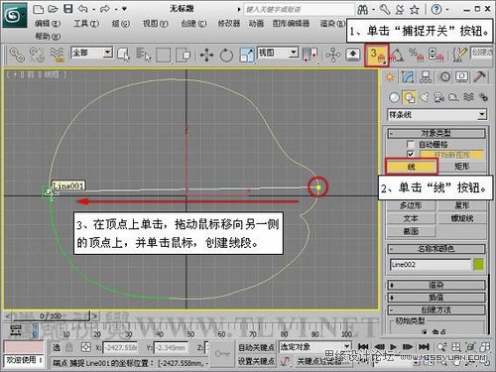Screen dimensions: 496x372
Task: Select the Cameras category icon
Action: [x=438, y=97]
